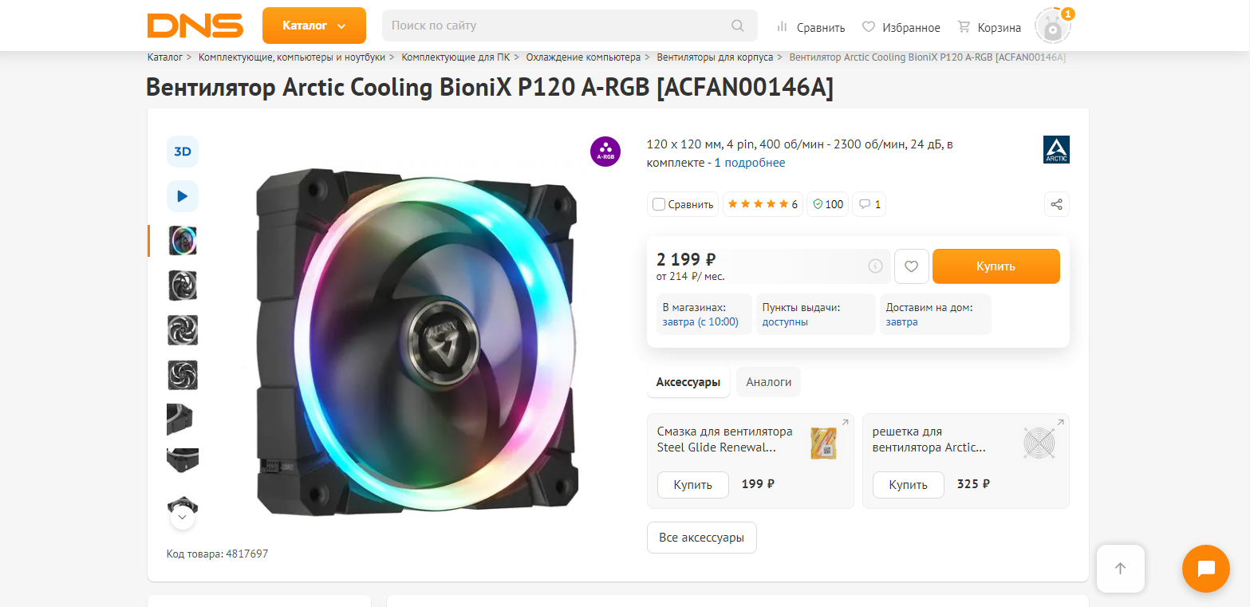Open the price info icon
Image resolution: width=1250 pixels, height=607 pixels.
875,266
